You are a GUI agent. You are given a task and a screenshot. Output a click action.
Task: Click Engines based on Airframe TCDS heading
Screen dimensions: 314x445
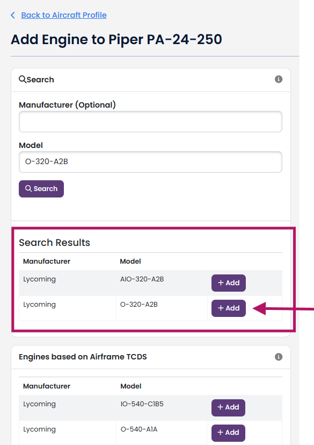coord(83,357)
